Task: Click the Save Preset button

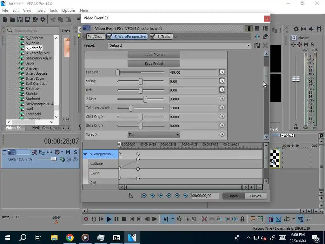Action: tap(154, 64)
